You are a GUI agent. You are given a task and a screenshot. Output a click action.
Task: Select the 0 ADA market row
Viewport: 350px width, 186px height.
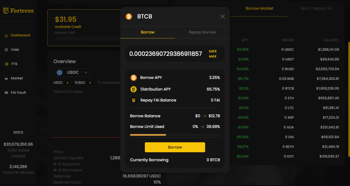pyautogui.click(x=288, y=127)
